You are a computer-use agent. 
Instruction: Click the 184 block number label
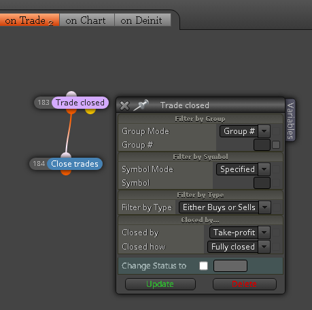click(x=39, y=164)
